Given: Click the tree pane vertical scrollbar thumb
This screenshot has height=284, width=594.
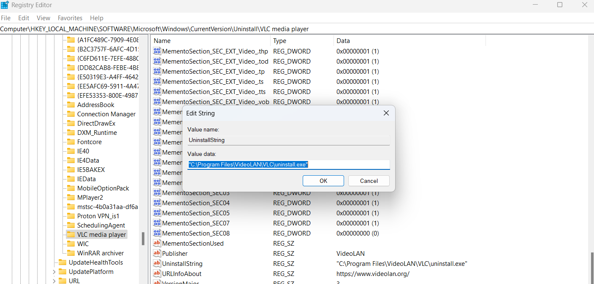Looking at the screenshot, I should 143,238.
